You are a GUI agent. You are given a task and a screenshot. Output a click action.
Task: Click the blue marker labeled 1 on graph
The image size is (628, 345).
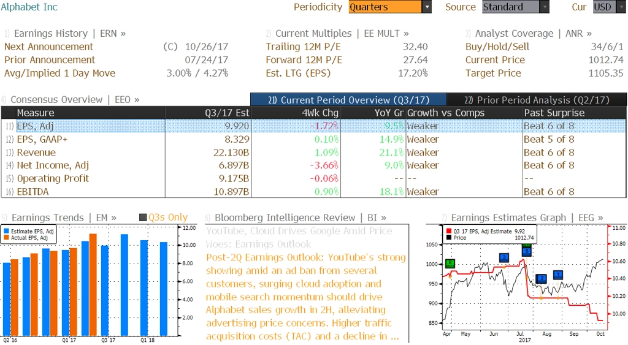point(557,275)
